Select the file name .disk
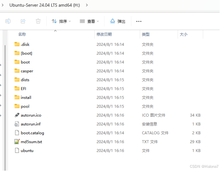Screen dimensions: 220x171 click(x=25, y=45)
